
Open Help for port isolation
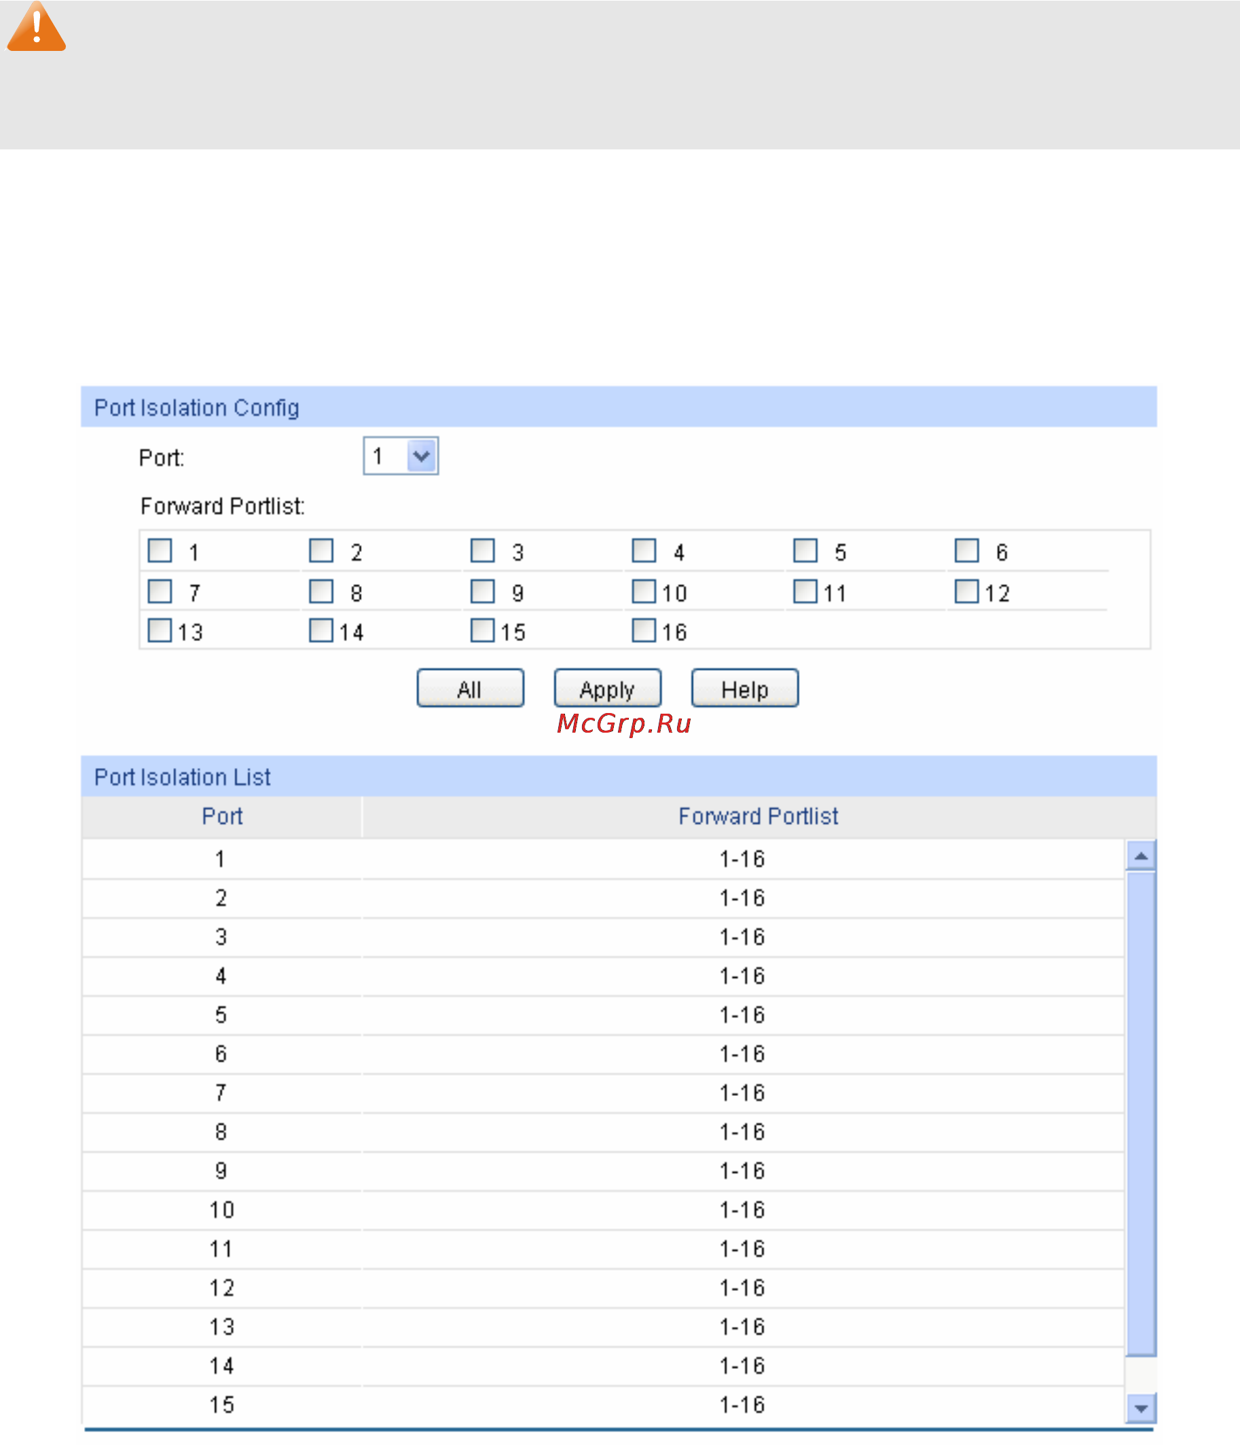745,689
